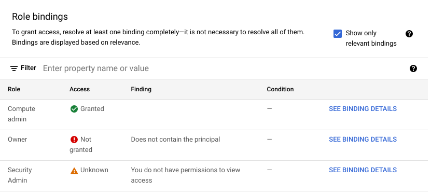Click the green Granted checkmark icon
The image size is (431, 194).
(74, 109)
